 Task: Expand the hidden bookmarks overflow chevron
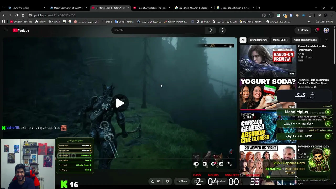coord(309,22)
